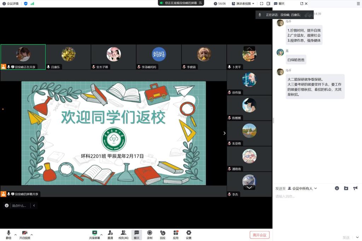Leave the meeting
This screenshot has height=241, width=362.
point(259,235)
